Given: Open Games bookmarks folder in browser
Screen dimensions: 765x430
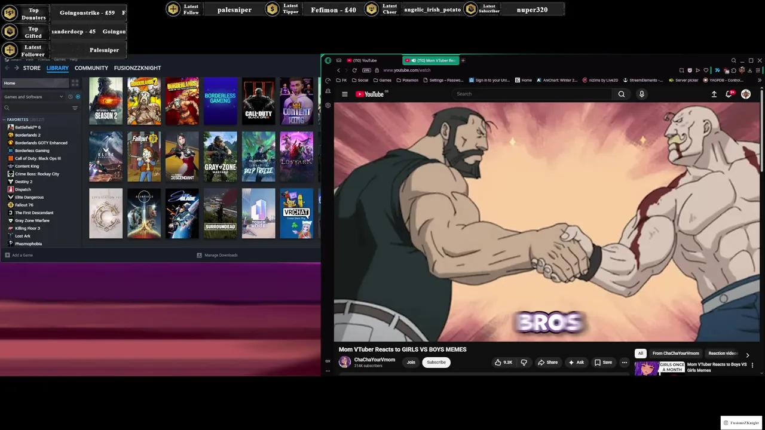Looking at the screenshot, I should (382, 80).
